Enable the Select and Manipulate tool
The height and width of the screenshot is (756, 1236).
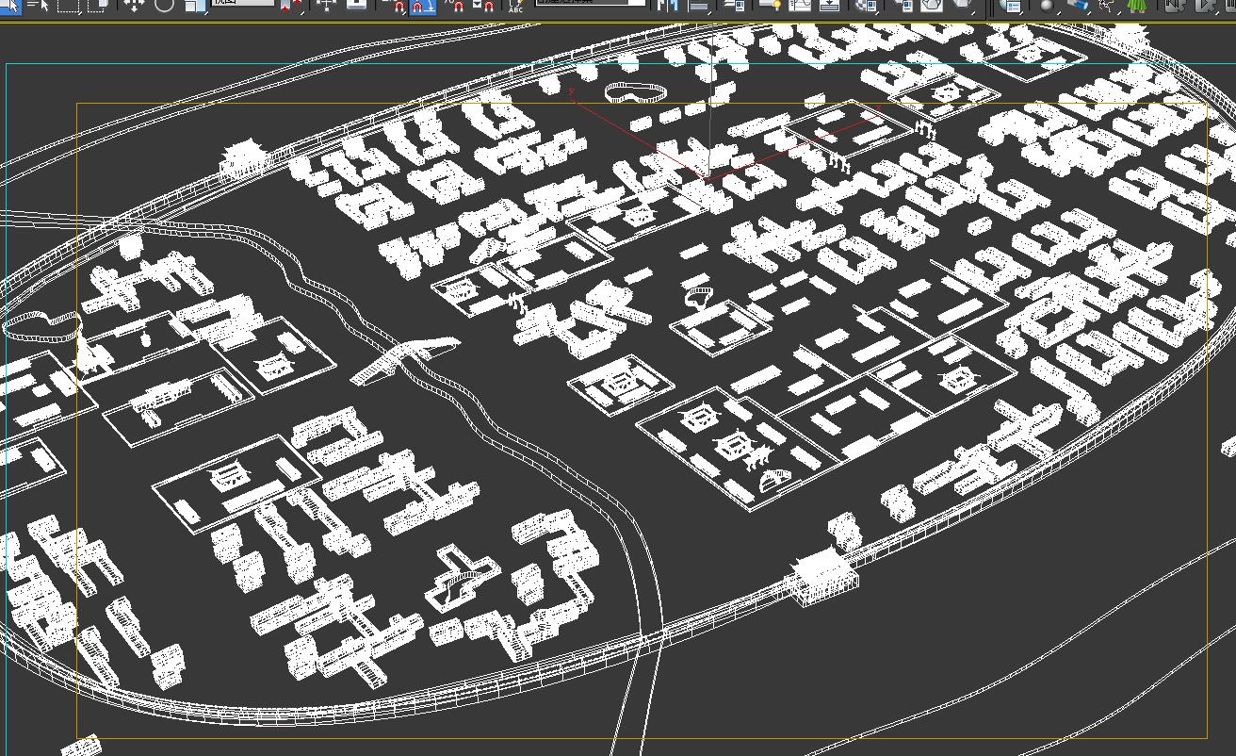click(x=326, y=5)
